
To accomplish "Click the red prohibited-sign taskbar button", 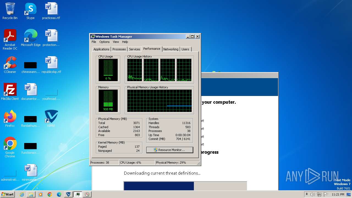I will pyautogui.click(x=87, y=194).
